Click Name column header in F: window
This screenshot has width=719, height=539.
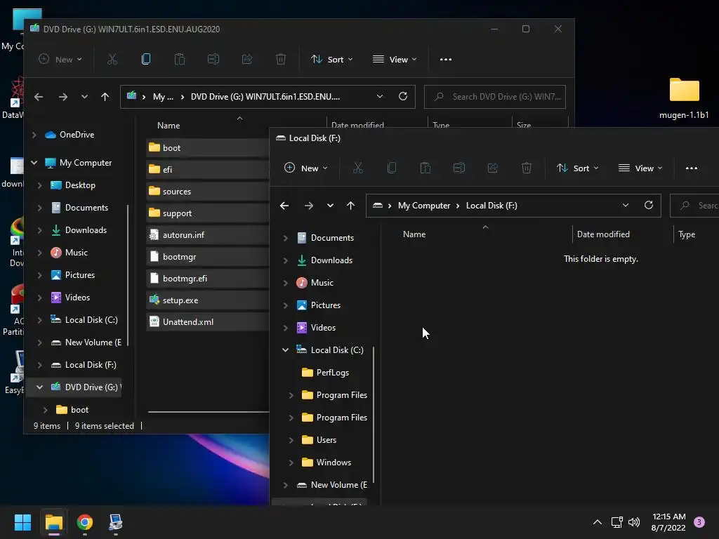414,234
